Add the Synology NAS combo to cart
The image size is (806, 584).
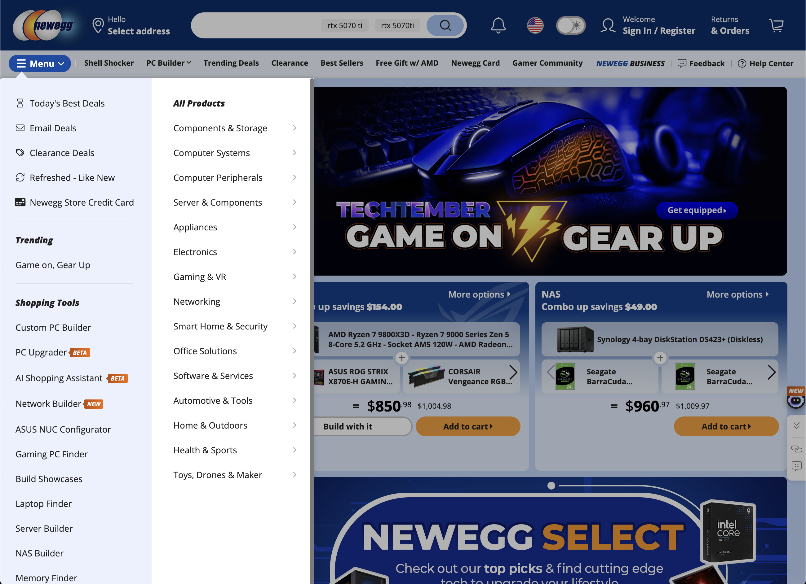(x=726, y=426)
